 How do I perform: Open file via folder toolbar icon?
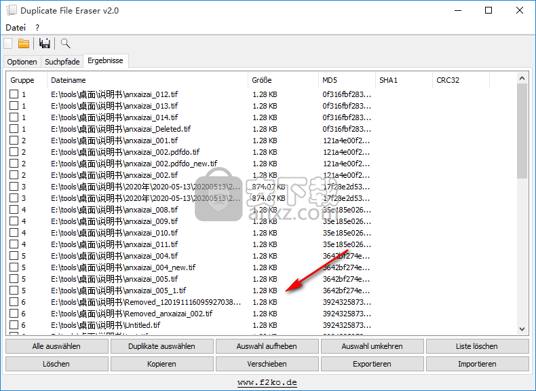(24, 43)
